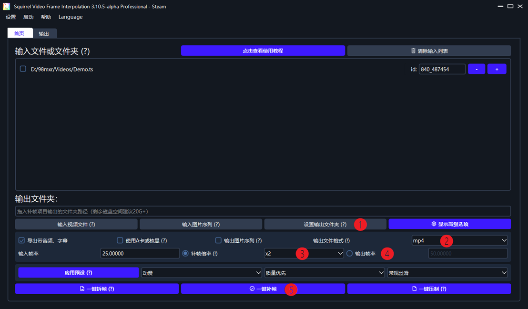The height and width of the screenshot is (309, 528).
Task: Open the 质量优先 dropdown
Action: pyautogui.click(x=325, y=273)
